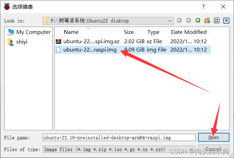Viewport: 234px width, 158px height.
Task: Click the blank file icon of raspi.img
Action: 58,50
